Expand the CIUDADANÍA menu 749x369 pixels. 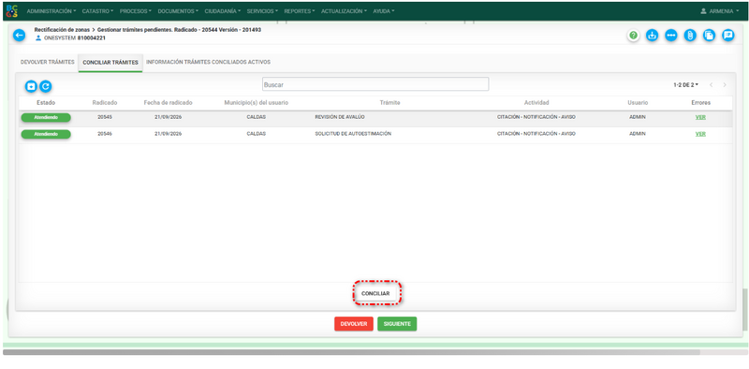(223, 11)
